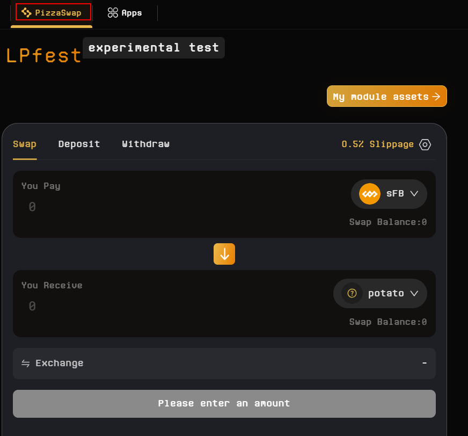Image resolution: width=468 pixels, height=436 pixels.
Task: Click the Apps grid icon
Action: point(113,12)
